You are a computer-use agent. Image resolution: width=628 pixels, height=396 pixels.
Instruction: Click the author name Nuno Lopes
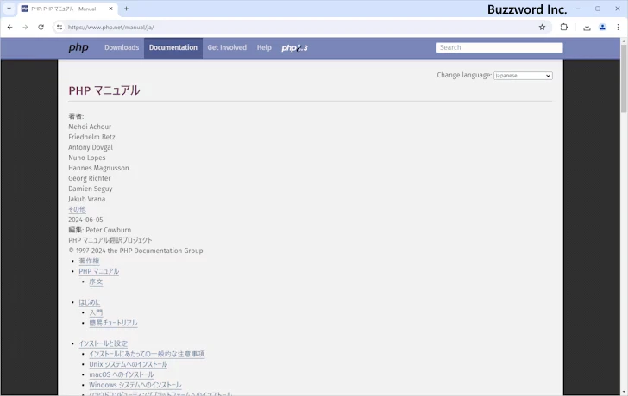(x=87, y=158)
